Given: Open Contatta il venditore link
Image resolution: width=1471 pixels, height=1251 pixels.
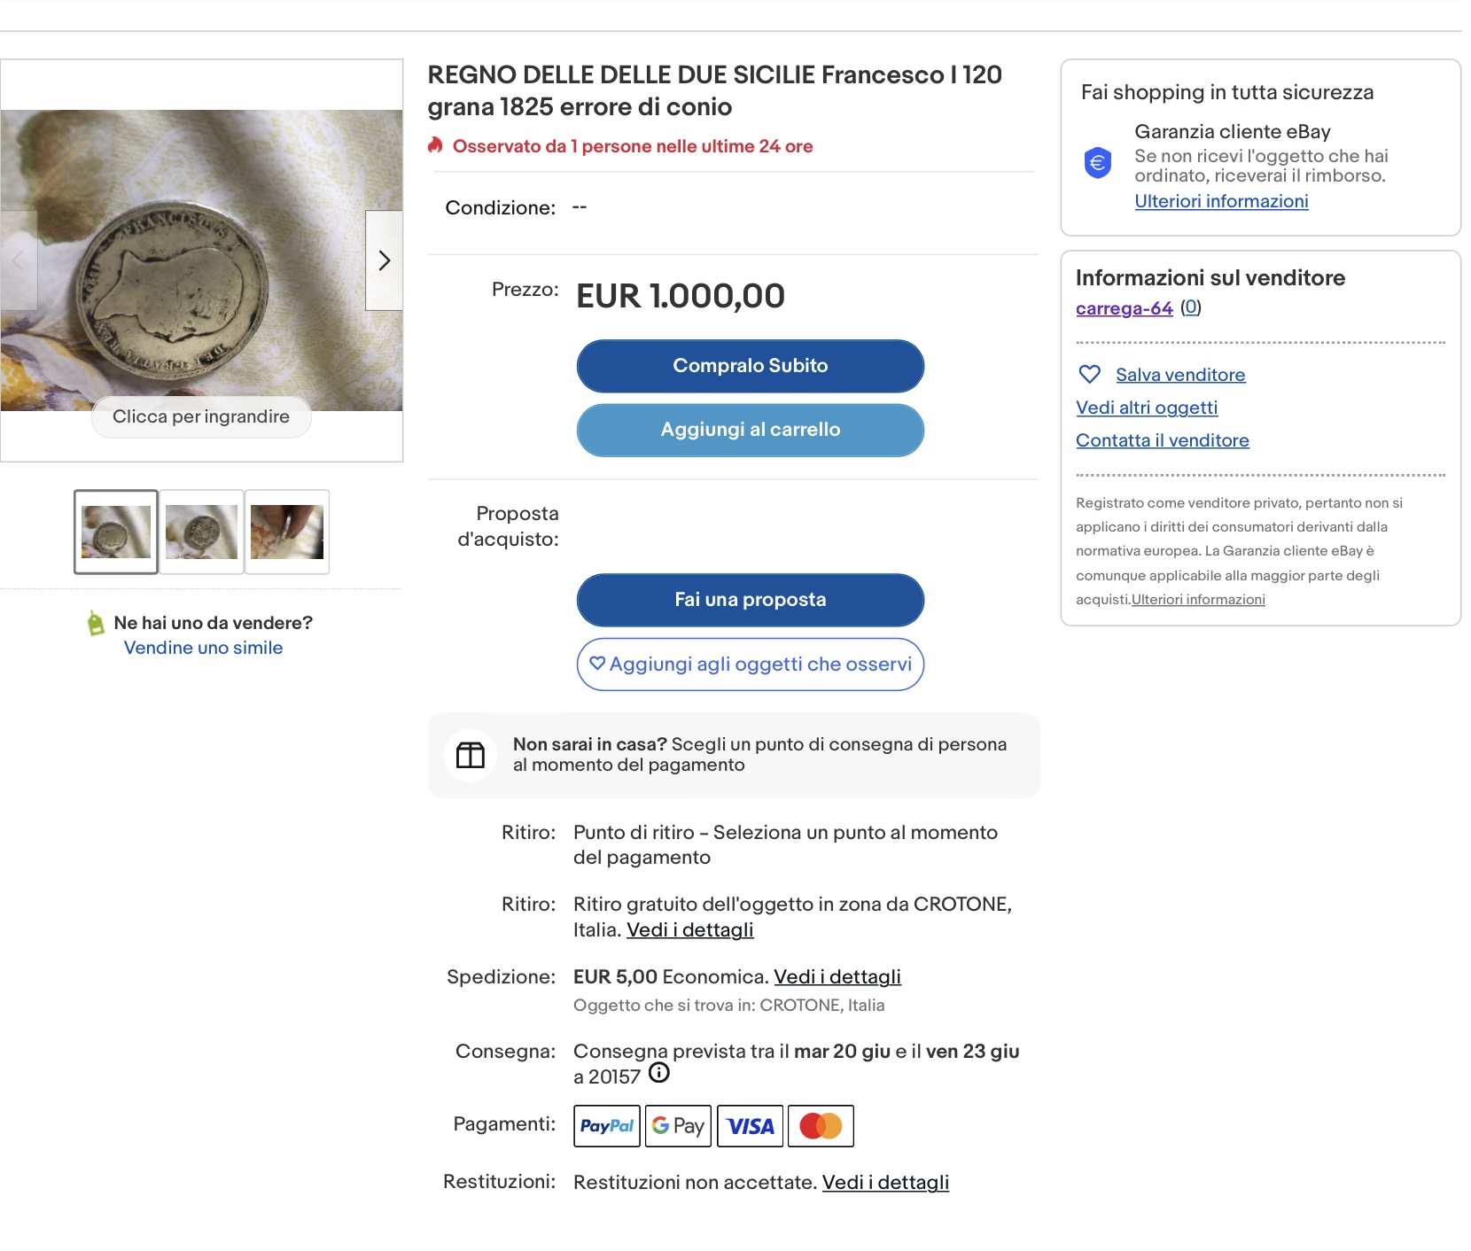Looking at the screenshot, I should pyautogui.click(x=1162, y=440).
